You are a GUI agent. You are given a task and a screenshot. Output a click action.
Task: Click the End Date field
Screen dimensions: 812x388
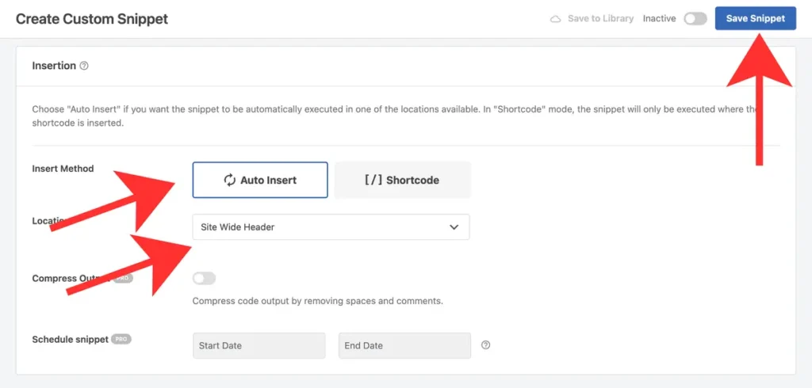pos(404,345)
